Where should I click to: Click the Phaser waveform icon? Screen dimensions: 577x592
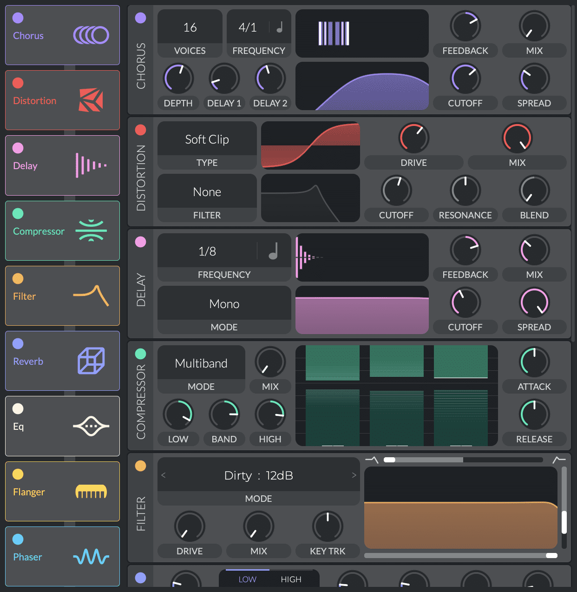coord(91,556)
